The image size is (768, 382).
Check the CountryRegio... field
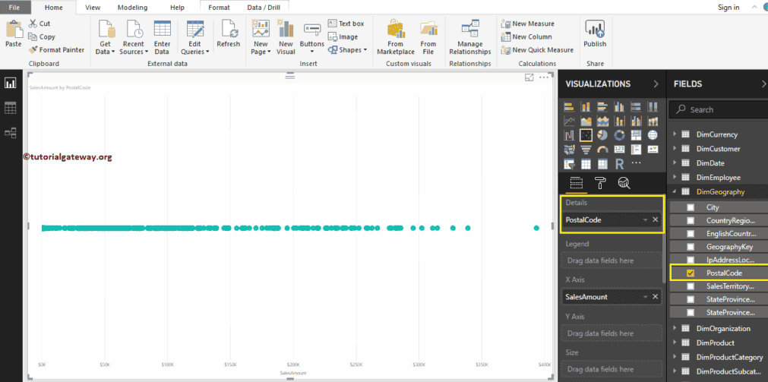click(691, 220)
